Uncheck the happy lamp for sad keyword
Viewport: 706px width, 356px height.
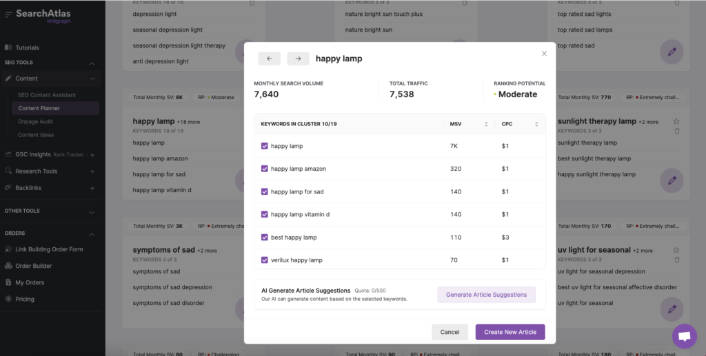[x=265, y=191]
